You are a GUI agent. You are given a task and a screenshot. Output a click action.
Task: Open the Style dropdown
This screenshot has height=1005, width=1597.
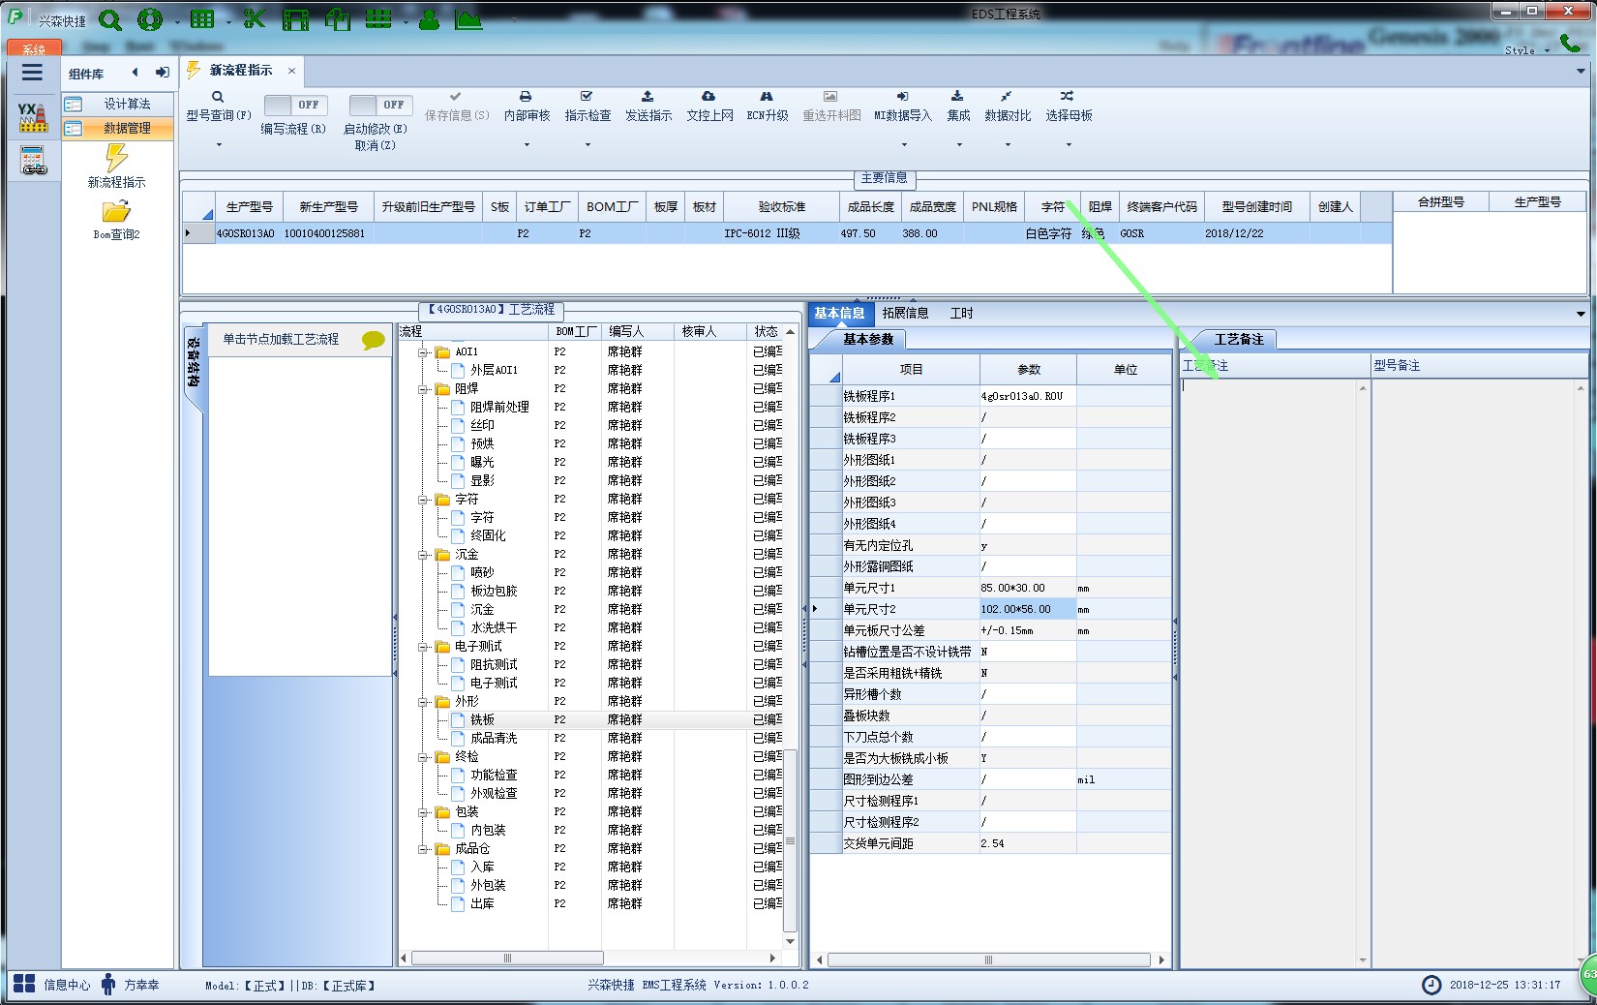click(1527, 50)
